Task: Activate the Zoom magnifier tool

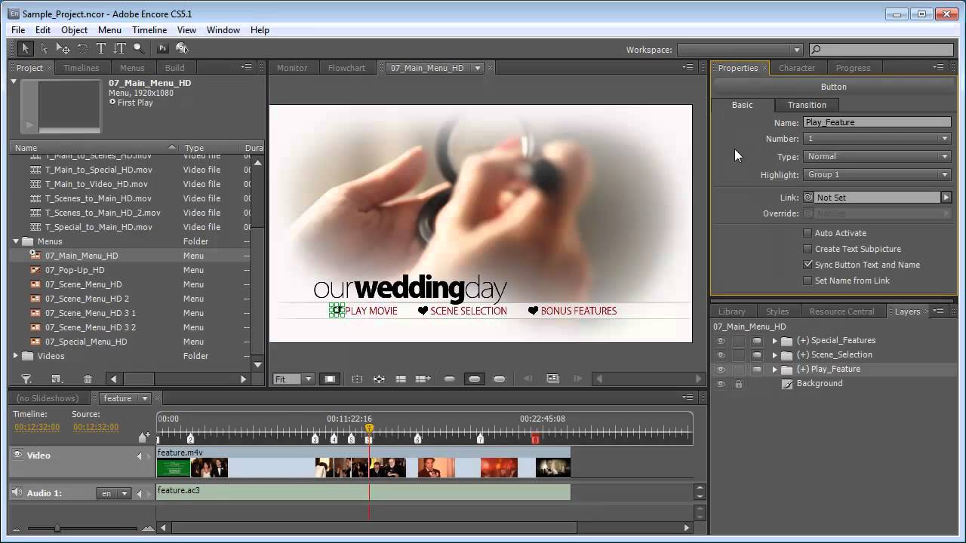Action: [138, 48]
